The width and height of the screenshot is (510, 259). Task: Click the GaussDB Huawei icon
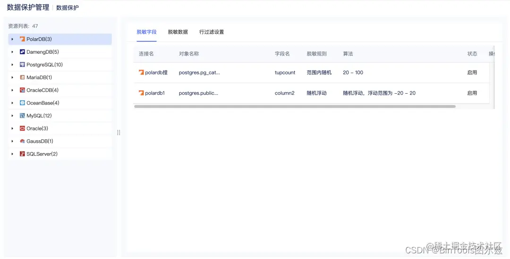tap(22, 141)
